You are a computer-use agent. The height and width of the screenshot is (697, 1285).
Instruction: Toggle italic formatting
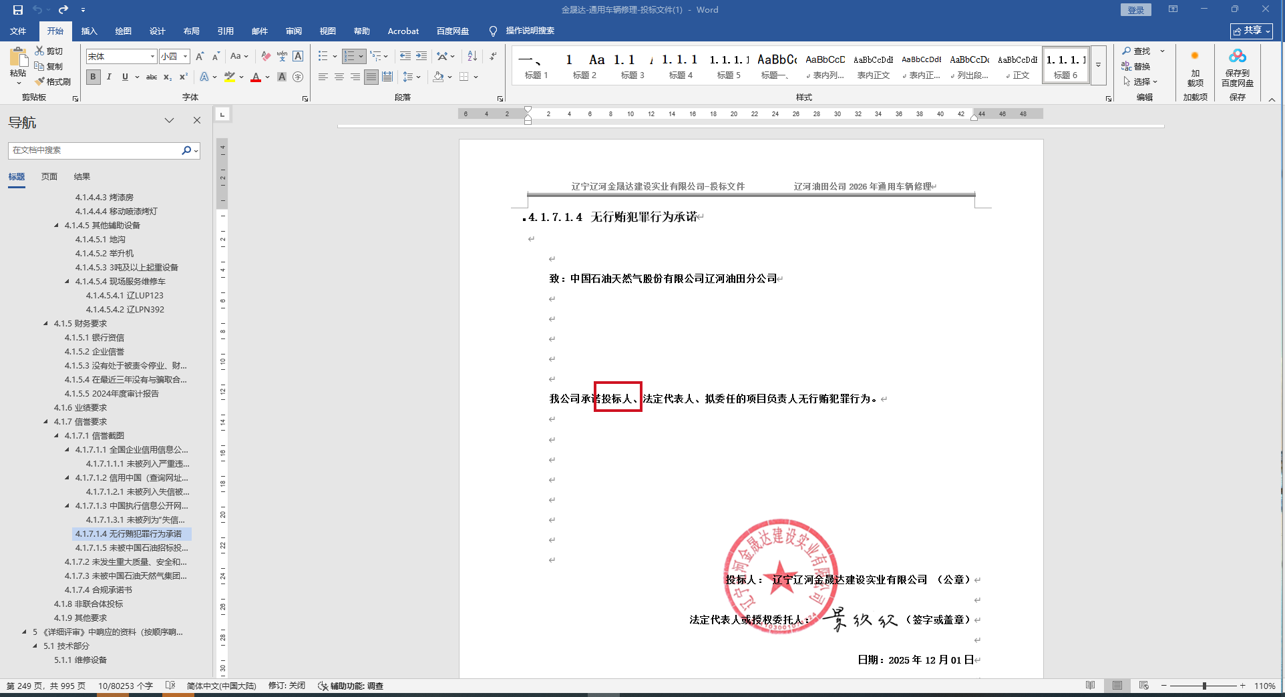[109, 77]
